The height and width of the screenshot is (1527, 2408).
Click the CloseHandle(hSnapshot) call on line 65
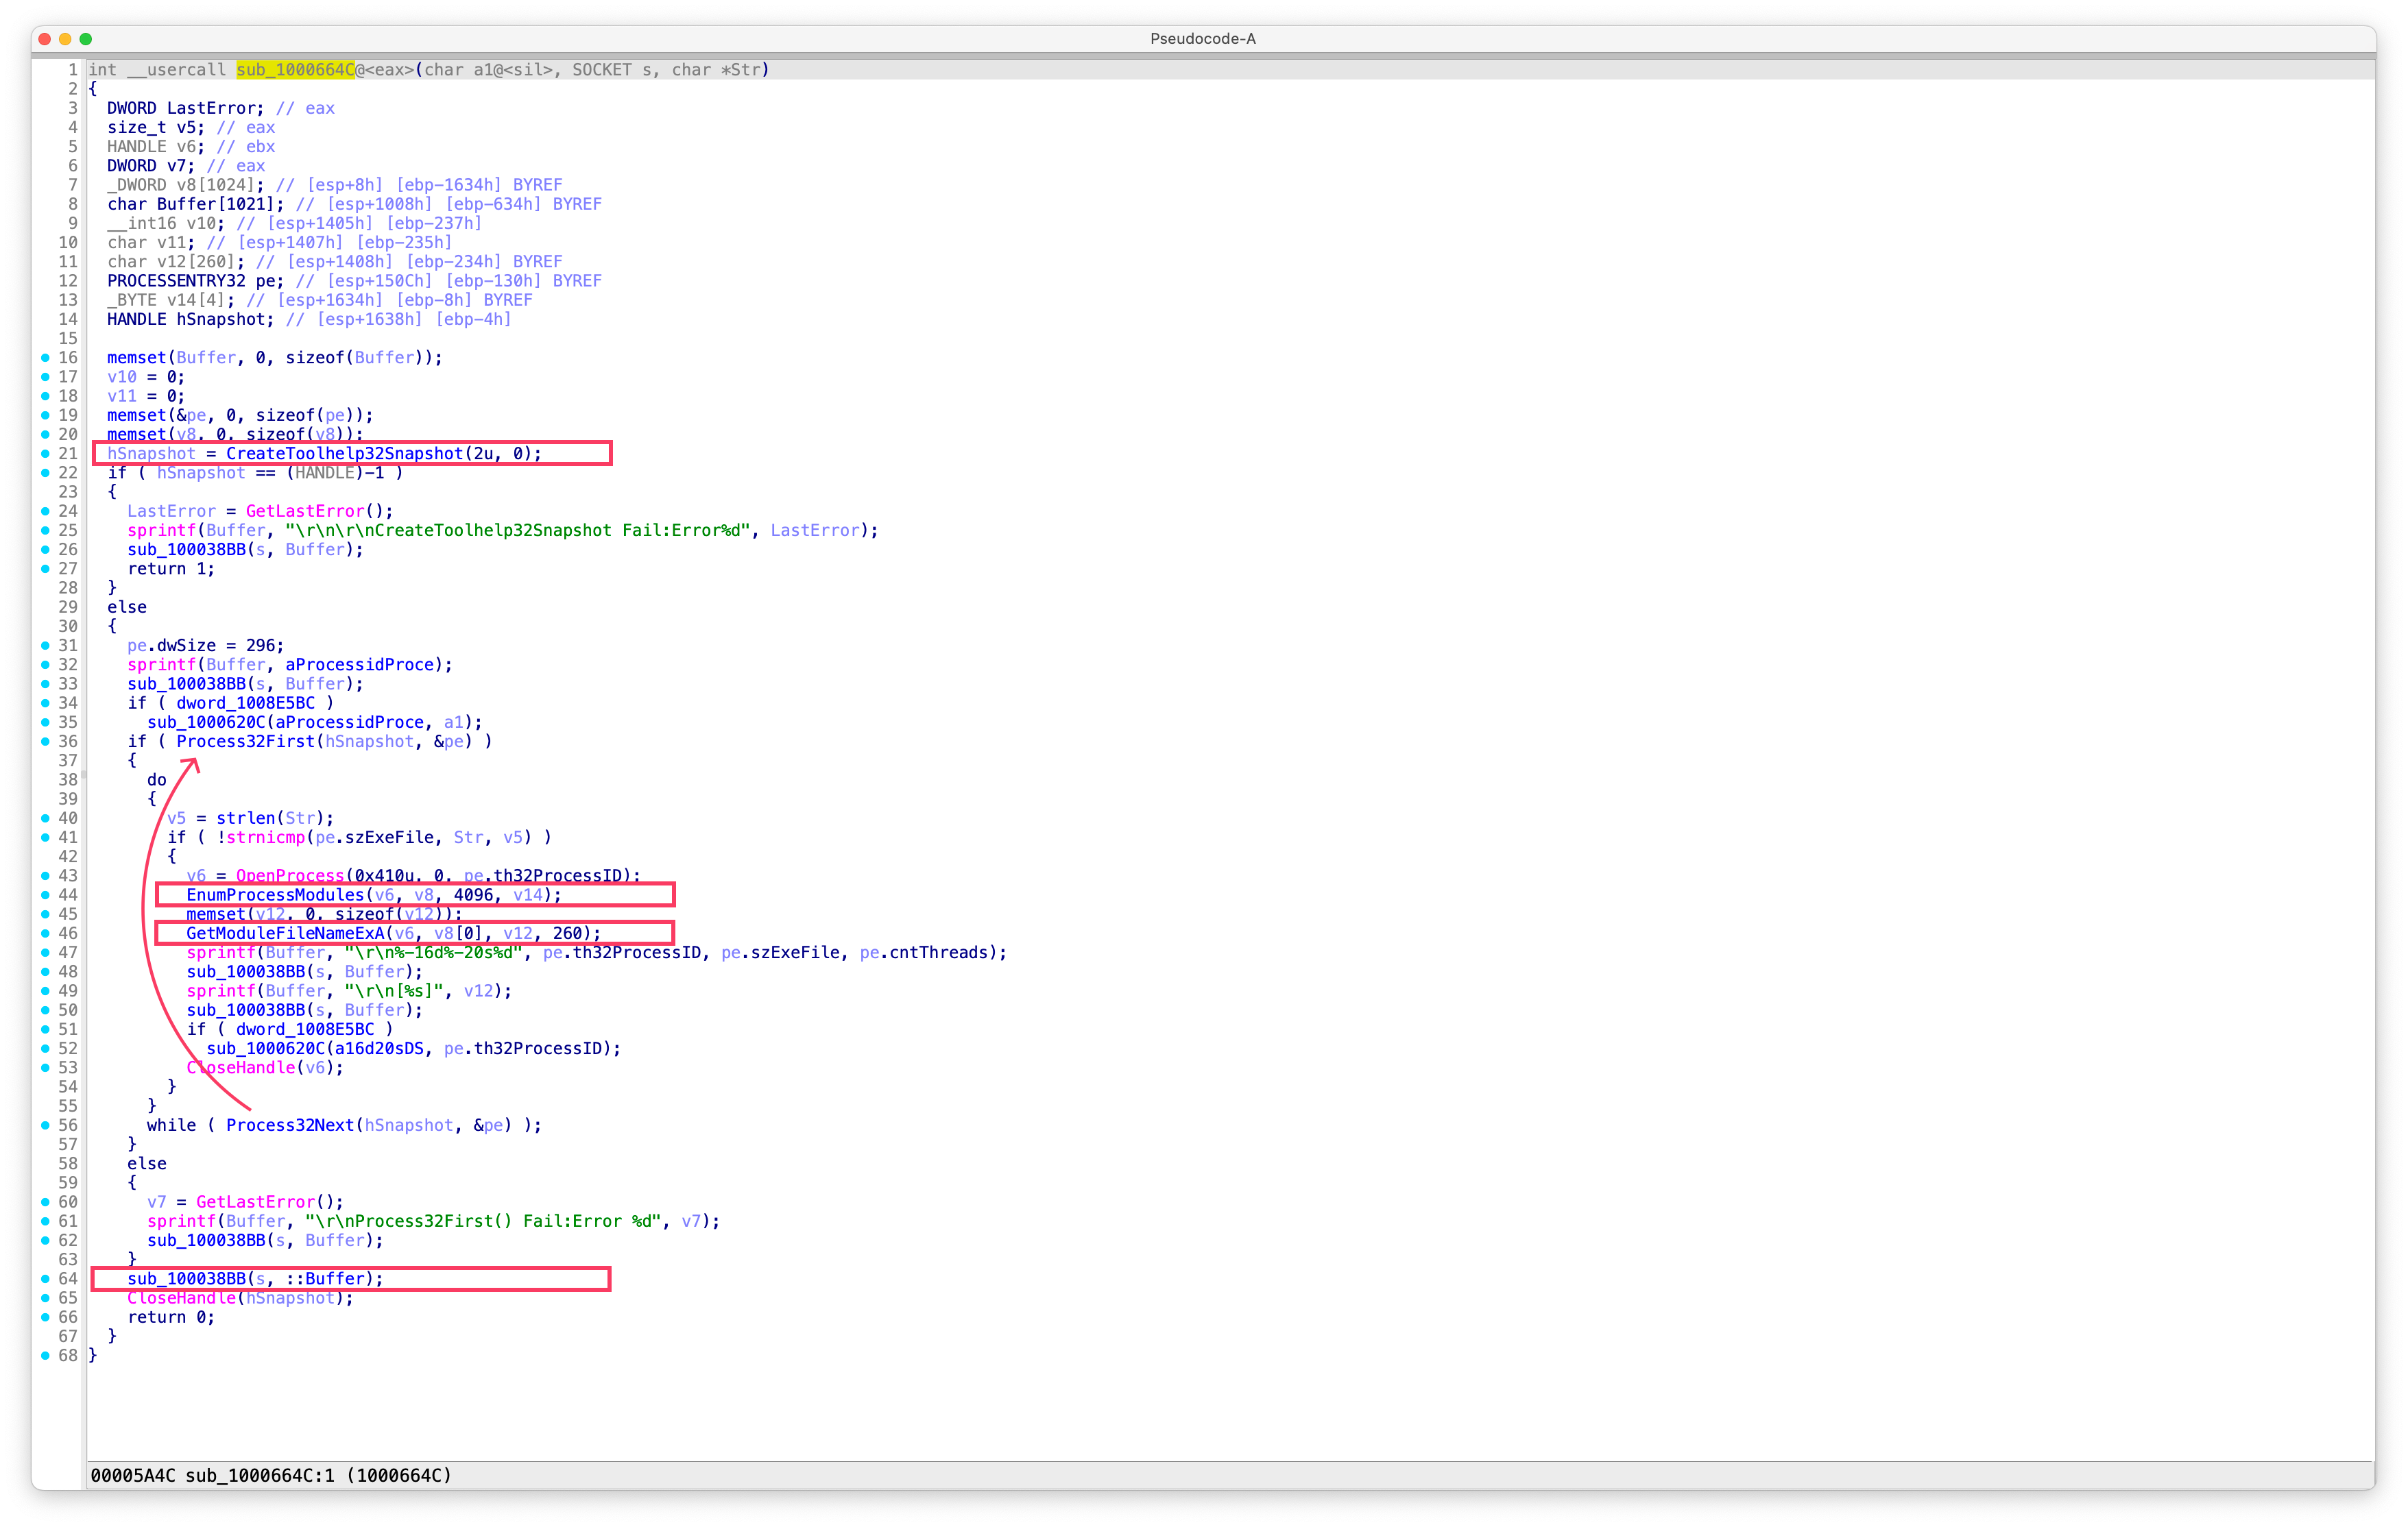pyautogui.click(x=240, y=1298)
